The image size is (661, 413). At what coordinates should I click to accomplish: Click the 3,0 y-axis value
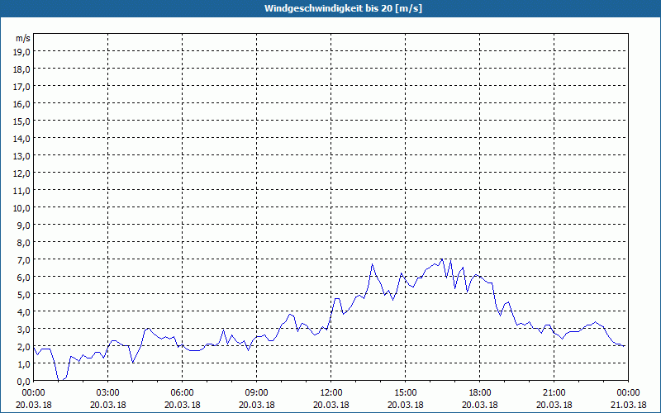coord(24,329)
